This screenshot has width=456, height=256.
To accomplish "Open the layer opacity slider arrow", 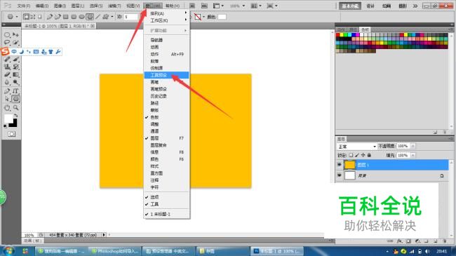I will pos(413,146).
